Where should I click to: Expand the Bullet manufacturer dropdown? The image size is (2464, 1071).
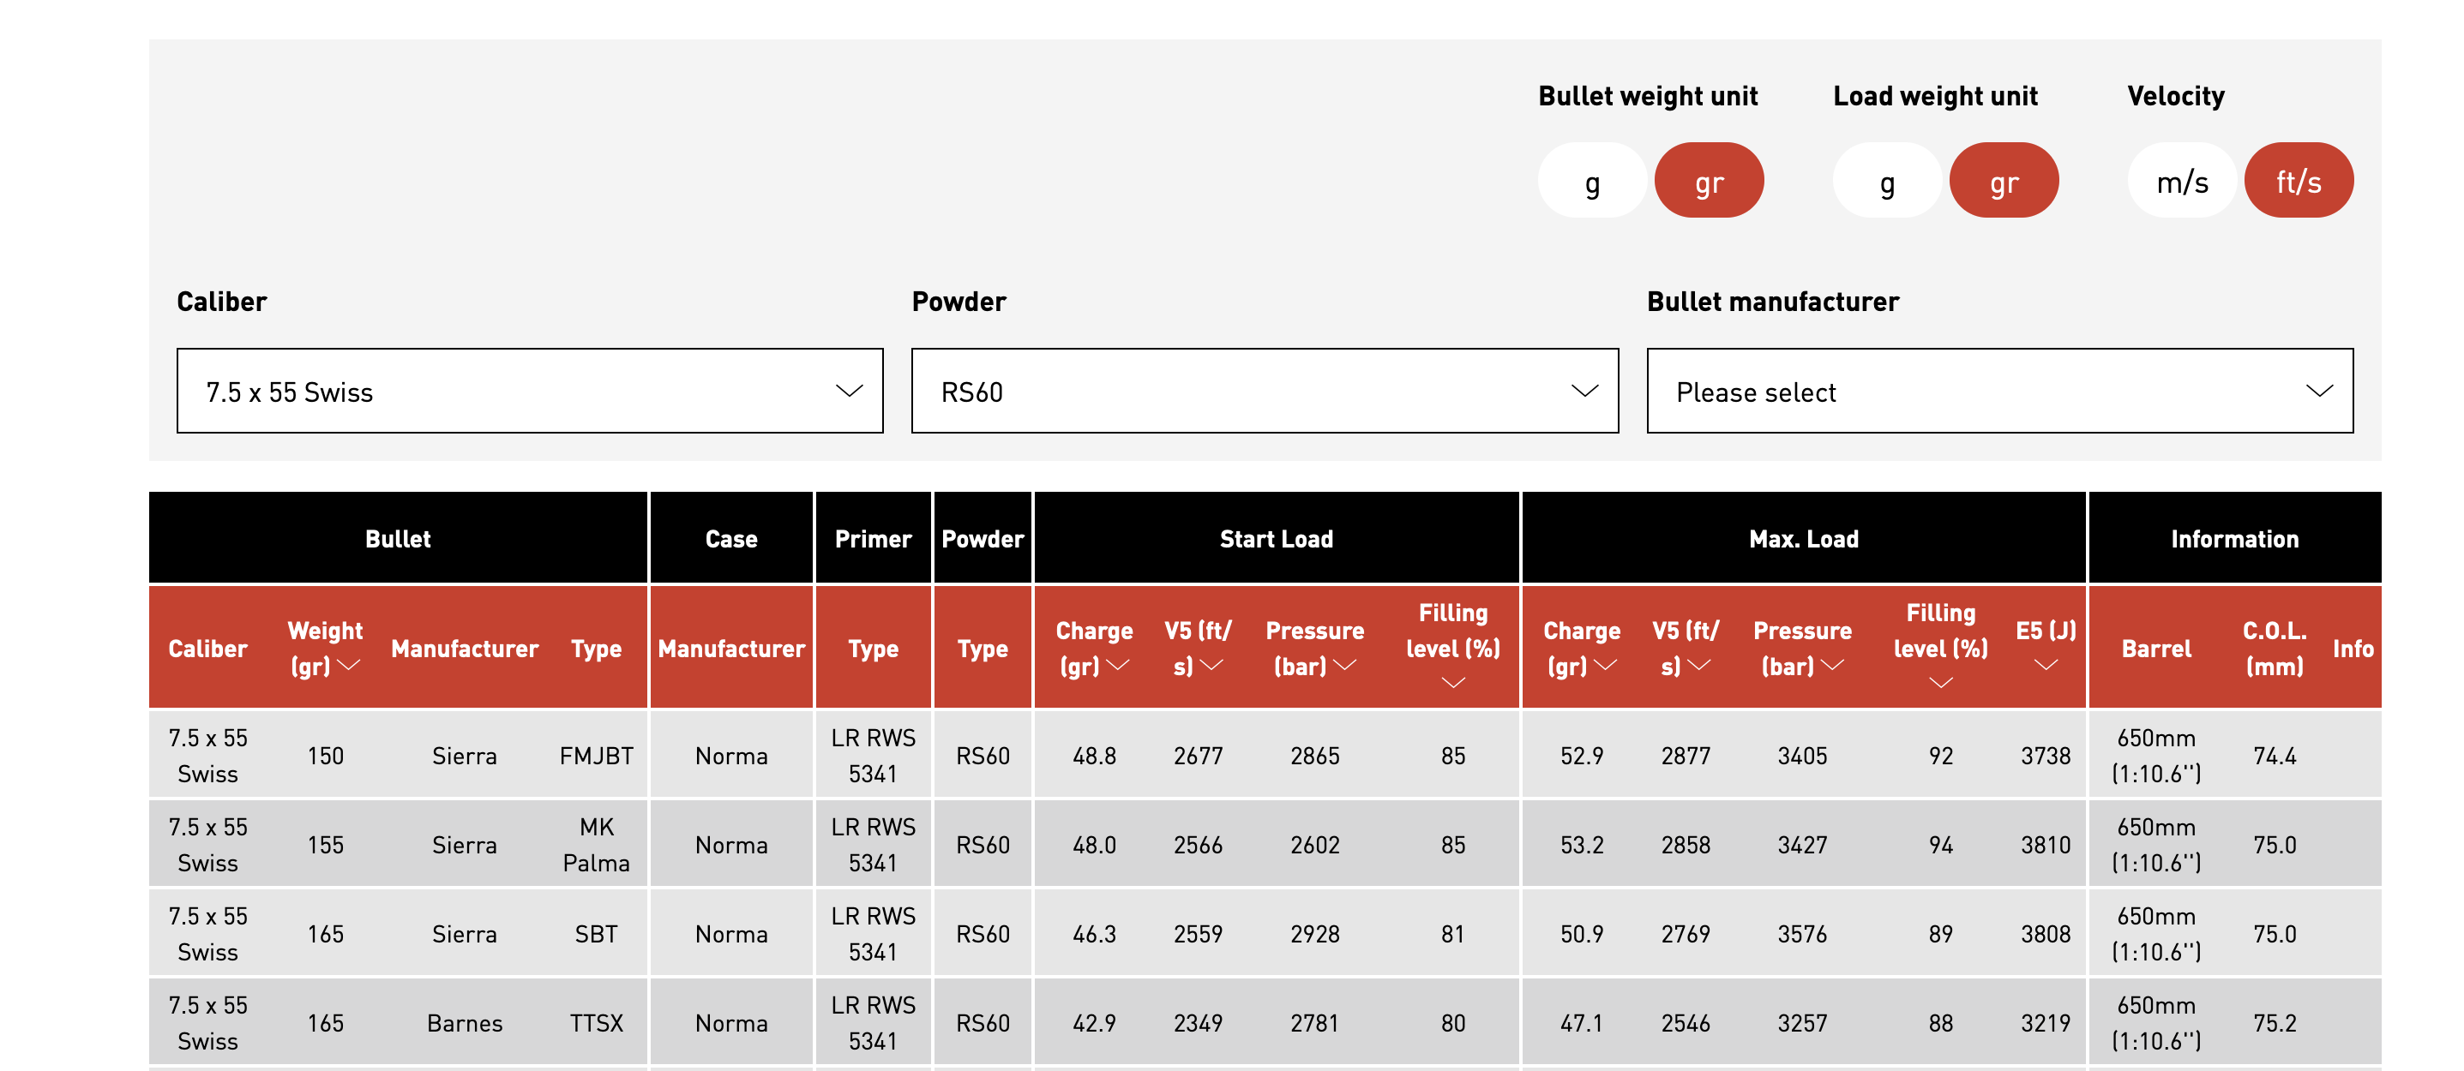click(x=1999, y=391)
